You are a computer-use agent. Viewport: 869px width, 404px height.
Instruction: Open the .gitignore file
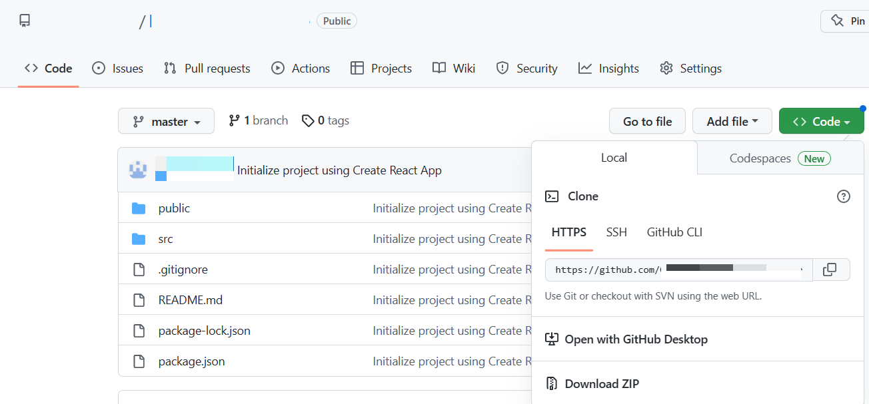[x=183, y=270]
